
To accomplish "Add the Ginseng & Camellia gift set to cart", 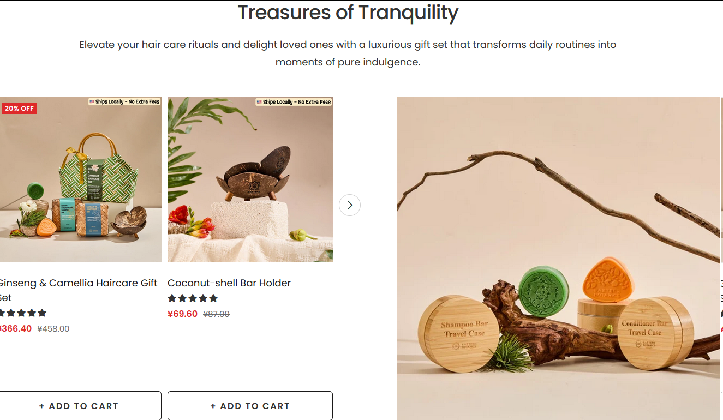I will pos(80,406).
